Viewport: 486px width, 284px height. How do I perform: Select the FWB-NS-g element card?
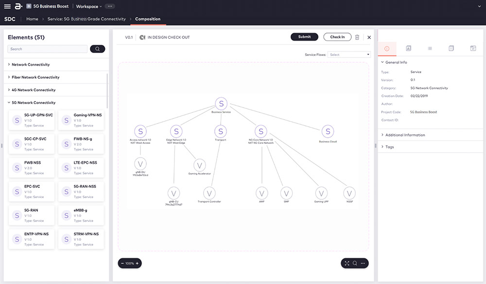[x=81, y=144]
